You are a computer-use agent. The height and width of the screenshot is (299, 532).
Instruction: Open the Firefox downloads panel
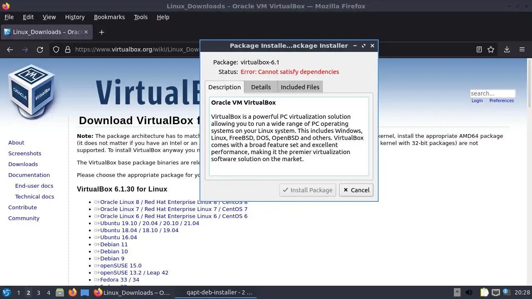pos(507,49)
